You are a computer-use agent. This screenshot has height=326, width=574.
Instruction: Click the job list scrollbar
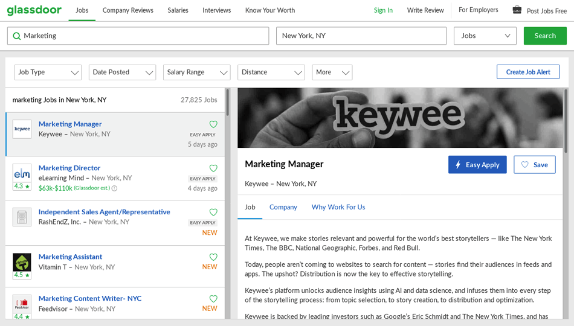pyautogui.click(x=228, y=102)
